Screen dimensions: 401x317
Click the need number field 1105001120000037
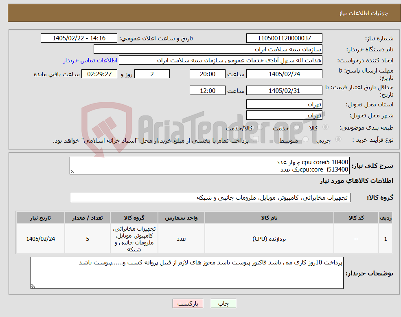[284, 38]
